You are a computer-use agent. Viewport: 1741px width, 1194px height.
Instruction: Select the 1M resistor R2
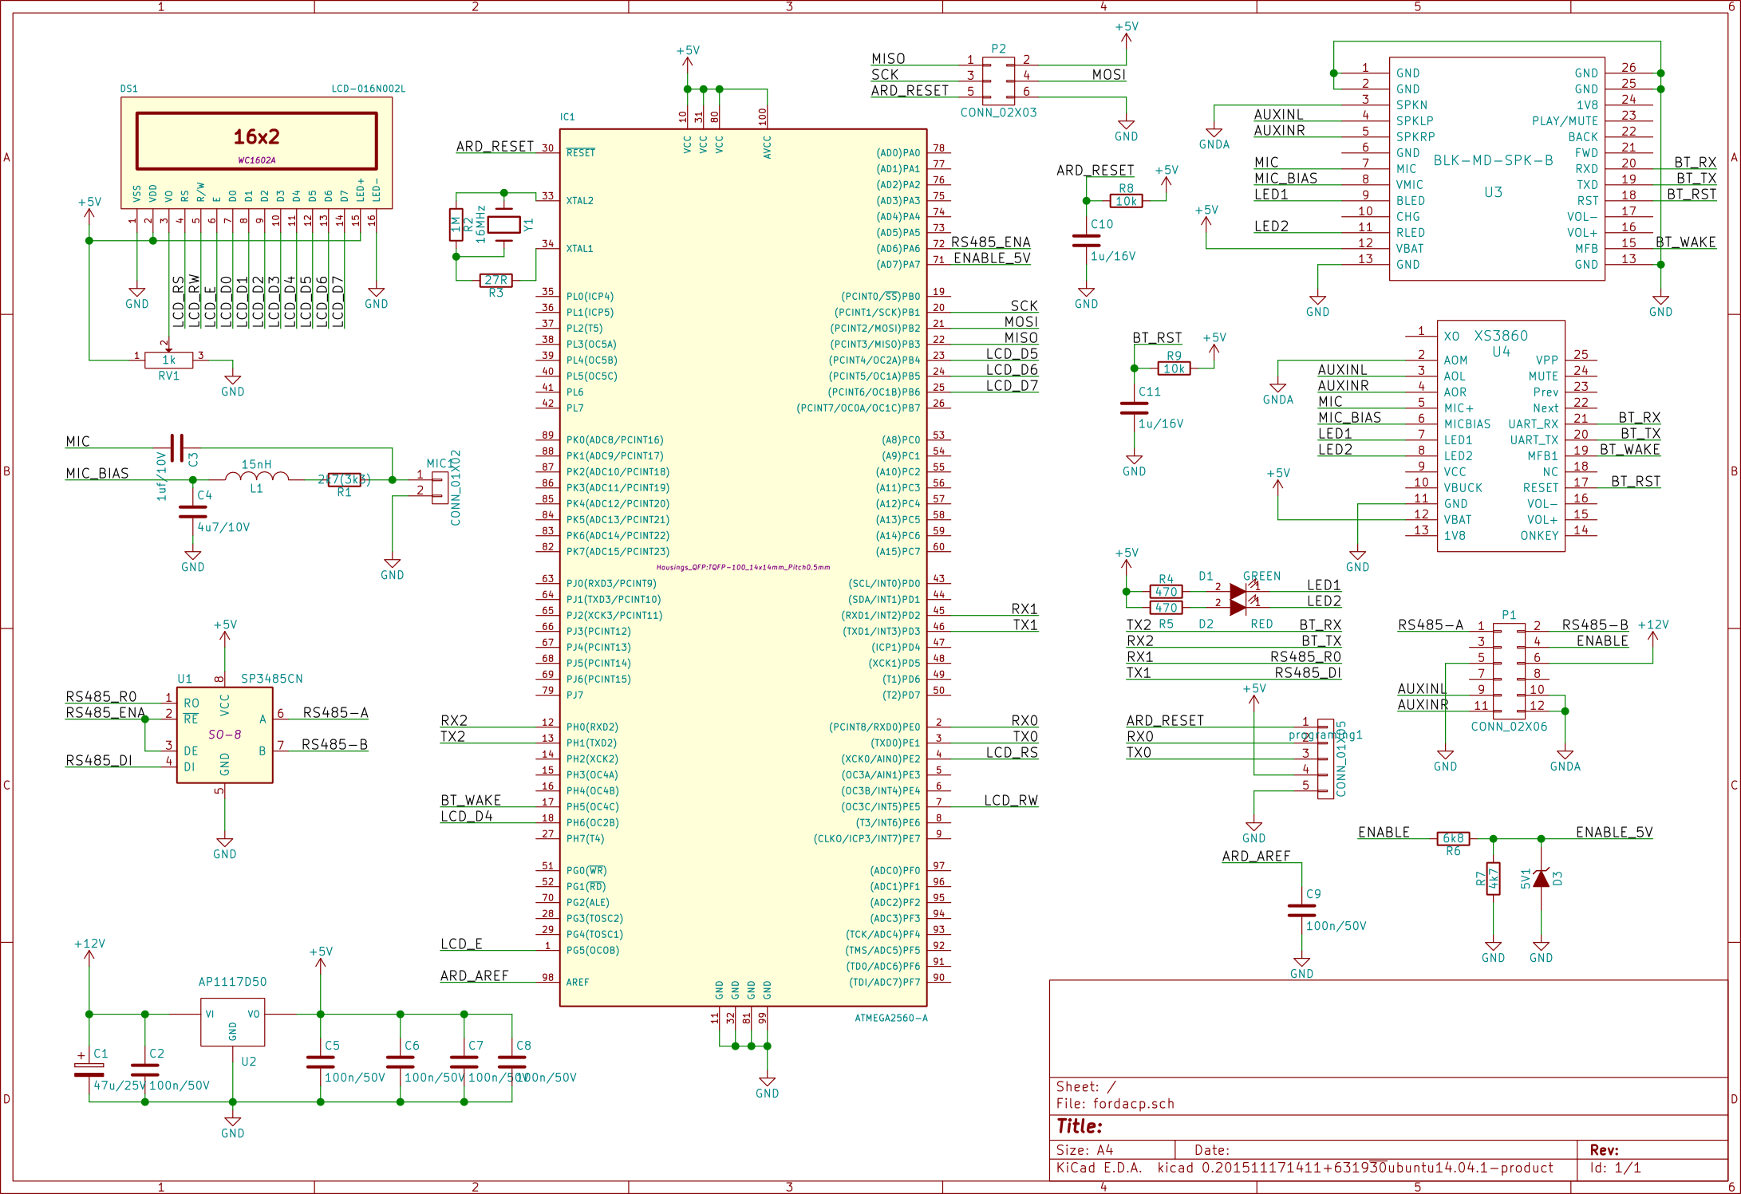(x=456, y=224)
